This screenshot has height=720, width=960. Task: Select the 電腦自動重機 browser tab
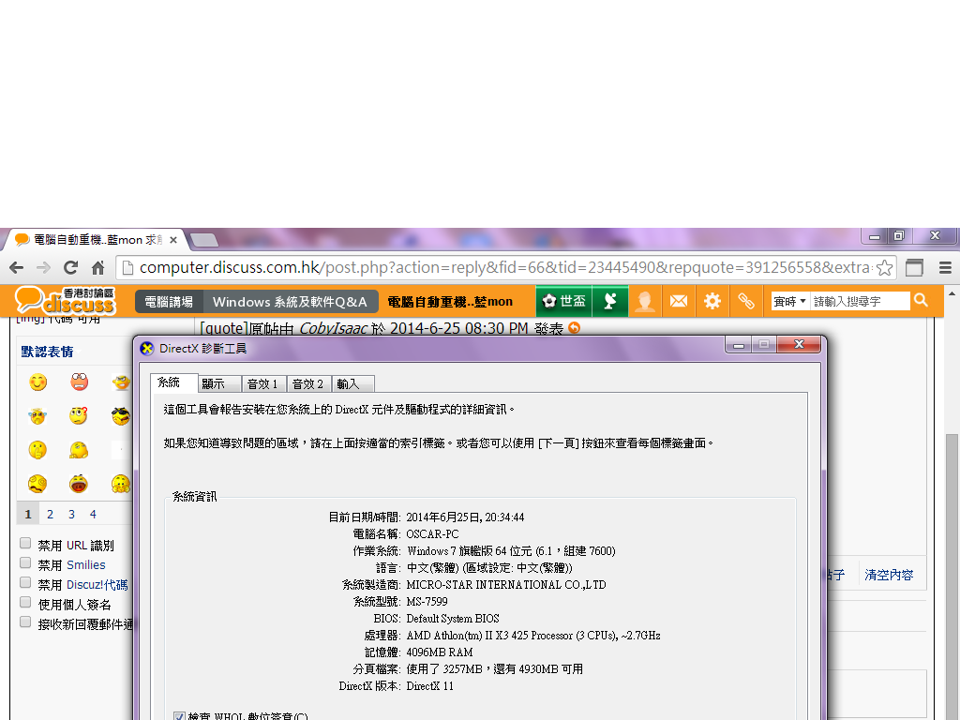click(97, 239)
